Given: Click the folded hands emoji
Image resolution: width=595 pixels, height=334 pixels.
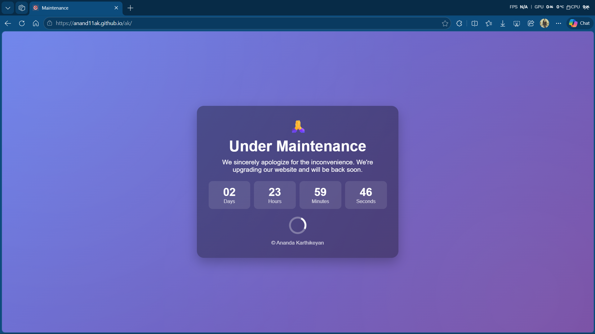Looking at the screenshot, I should [298, 126].
